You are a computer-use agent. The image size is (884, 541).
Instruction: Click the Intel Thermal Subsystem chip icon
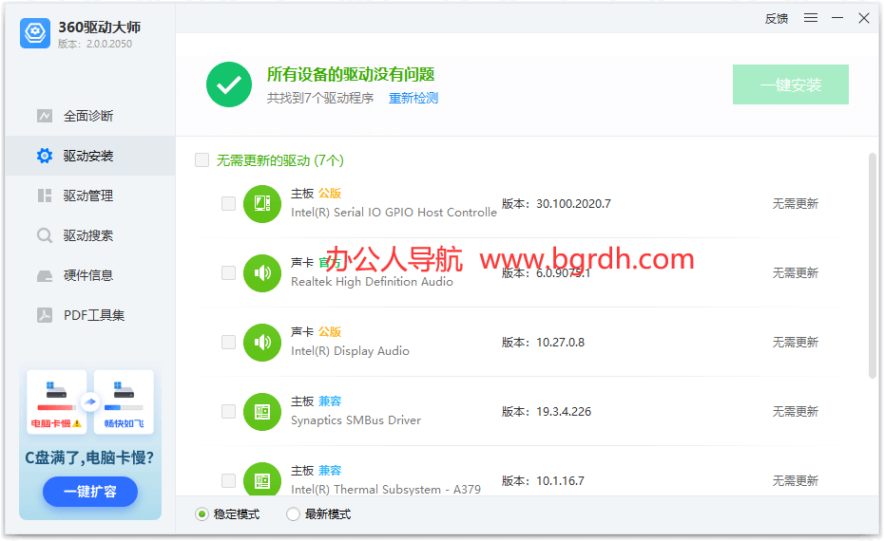[262, 479]
